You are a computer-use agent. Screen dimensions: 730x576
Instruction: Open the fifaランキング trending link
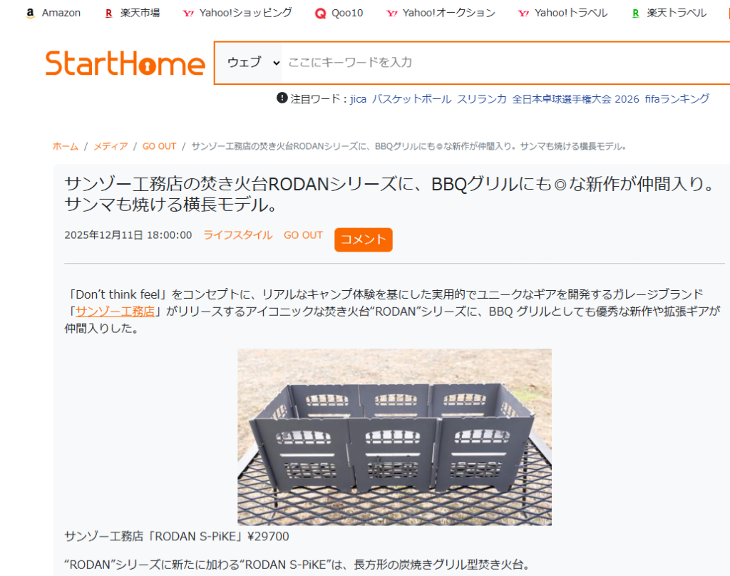click(x=677, y=98)
